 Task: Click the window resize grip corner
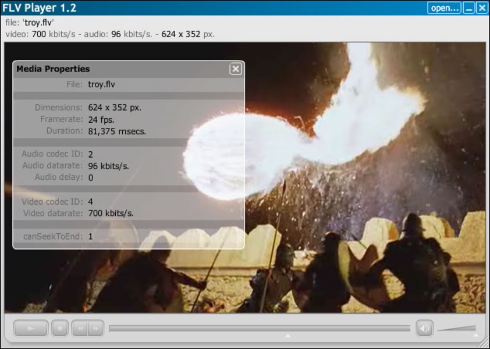pyautogui.click(x=486, y=346)
